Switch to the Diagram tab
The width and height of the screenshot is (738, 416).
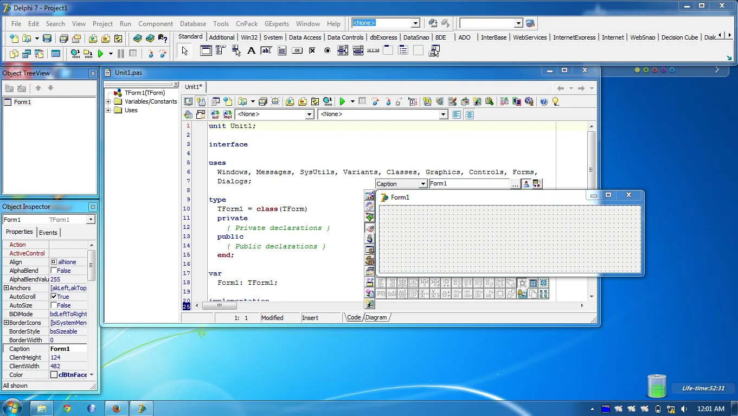(x=376, y=317)
